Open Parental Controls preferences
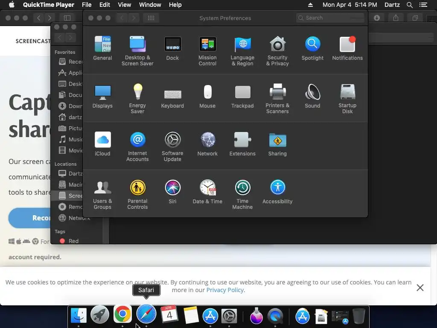The height and width of the screenshot is (328, 437). [137, 194]
